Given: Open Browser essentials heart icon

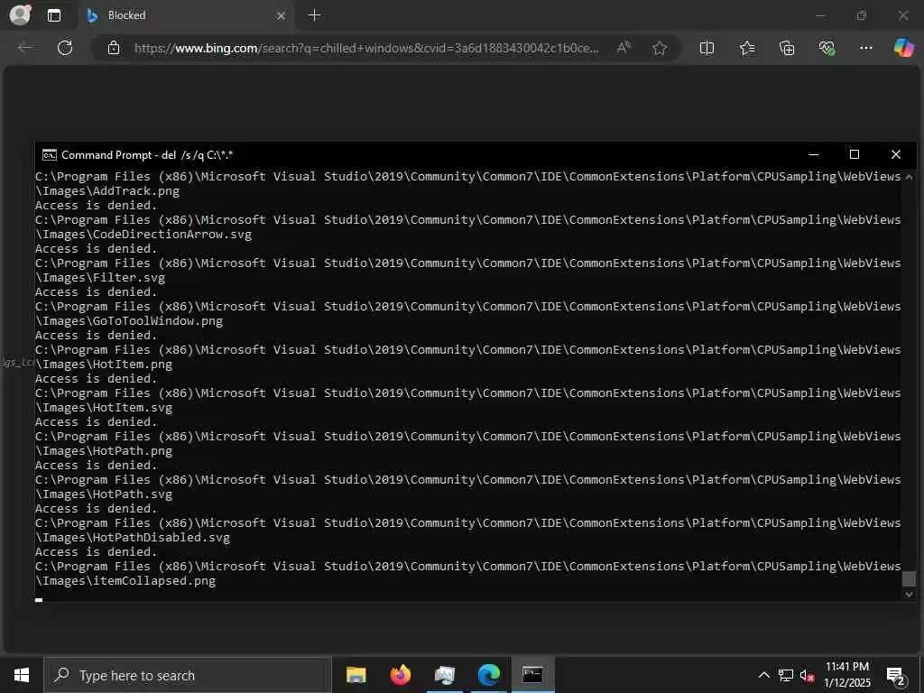Looking at the screenshot, I should coord(827,48).
